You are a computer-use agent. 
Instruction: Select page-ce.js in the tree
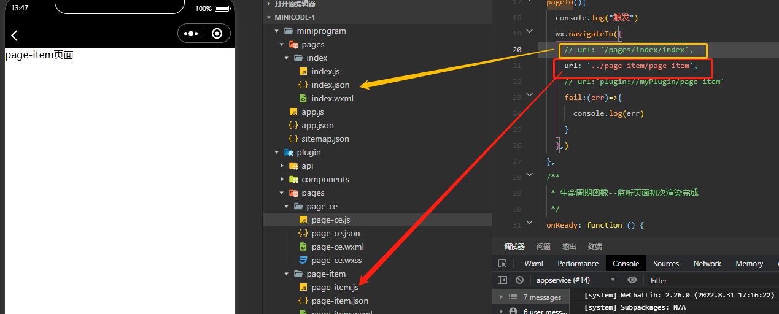tap(331, 220)
